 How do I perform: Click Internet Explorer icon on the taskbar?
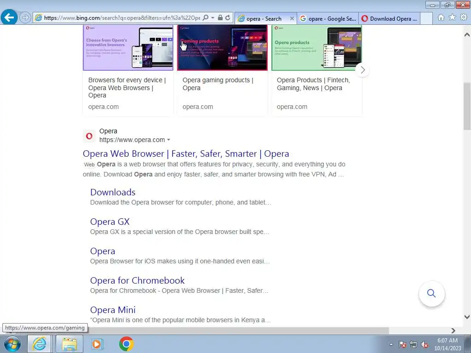point(39,344)
